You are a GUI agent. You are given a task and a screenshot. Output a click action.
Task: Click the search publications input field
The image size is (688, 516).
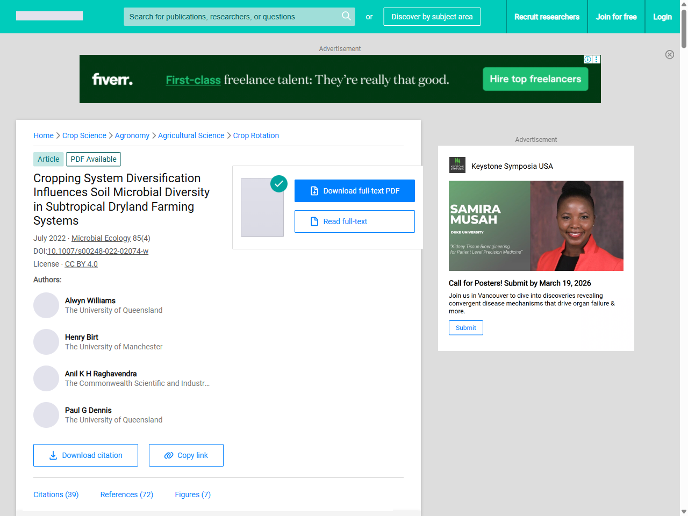point(231,17)
